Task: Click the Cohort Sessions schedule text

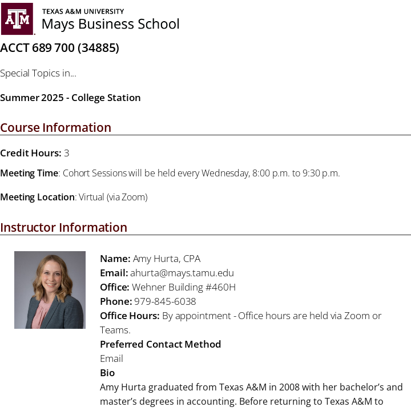Action: (x=201, y=173)
